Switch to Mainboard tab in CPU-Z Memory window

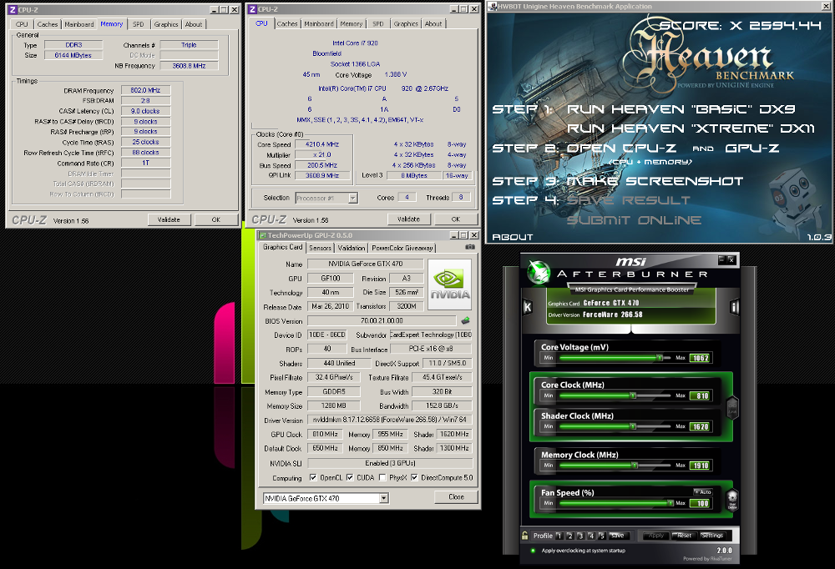click(78, 24)
